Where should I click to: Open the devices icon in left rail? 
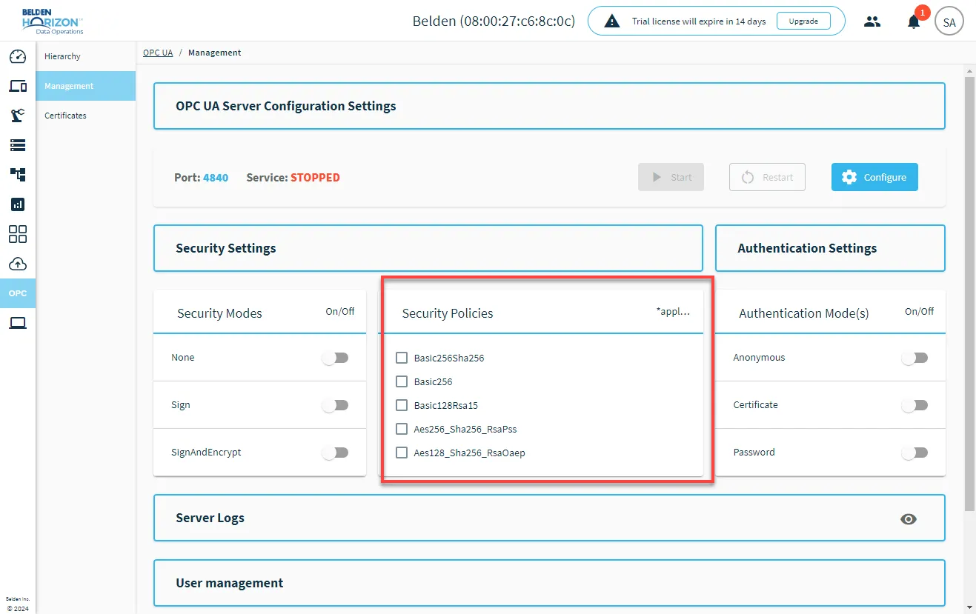18,86
